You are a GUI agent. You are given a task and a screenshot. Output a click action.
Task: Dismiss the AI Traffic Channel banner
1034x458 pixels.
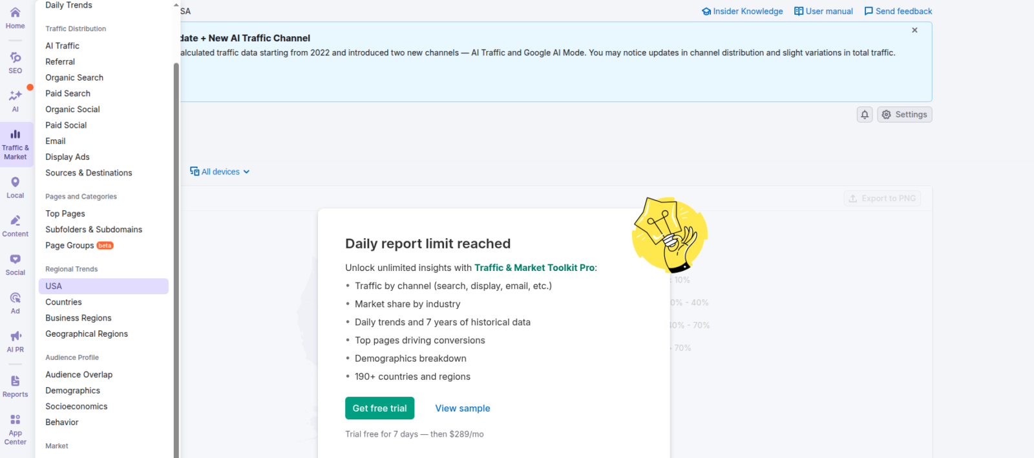914,30
